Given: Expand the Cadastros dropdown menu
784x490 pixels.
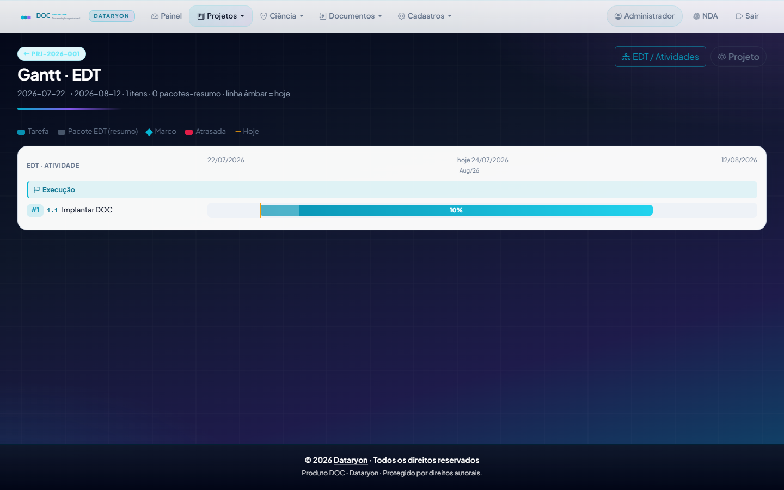Looking at the screenshot, I should click(425, 16).
